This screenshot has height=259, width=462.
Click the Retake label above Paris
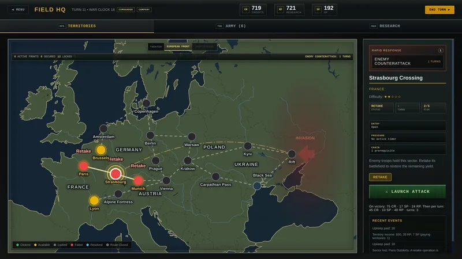(x=83, y=151)
